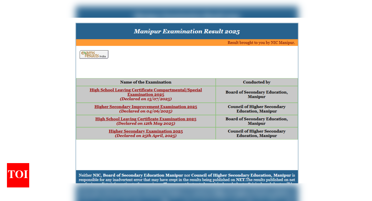372x201 pixels.
Task: Select the Name of the Examination column header
Action: [146, 82]
